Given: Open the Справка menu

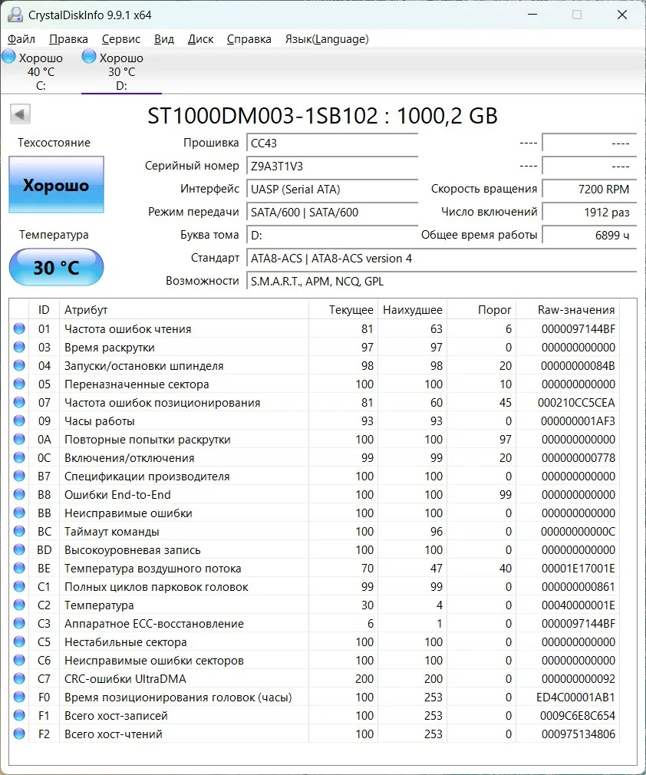Looking at the screenshot, I should pyautogui.click(x=249, y=39).
